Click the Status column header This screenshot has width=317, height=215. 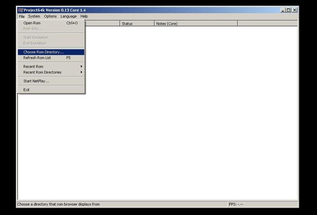137,24
